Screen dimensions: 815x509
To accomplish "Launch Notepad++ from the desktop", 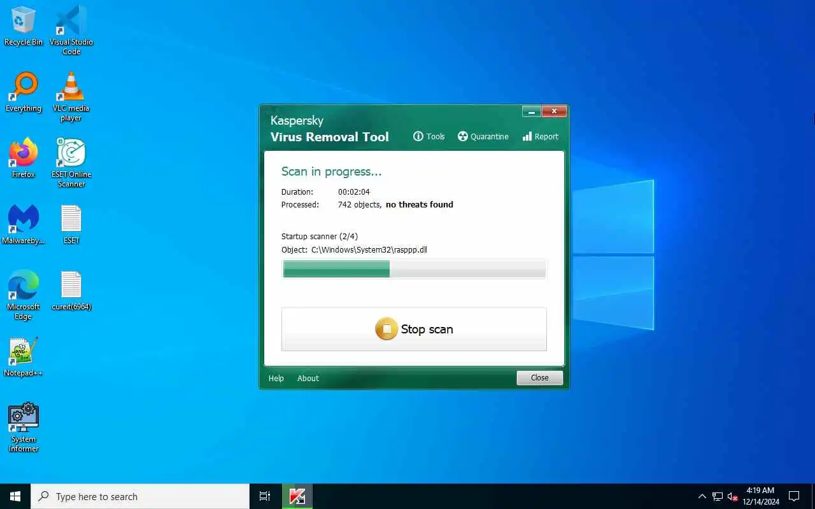I will (24, 357).
